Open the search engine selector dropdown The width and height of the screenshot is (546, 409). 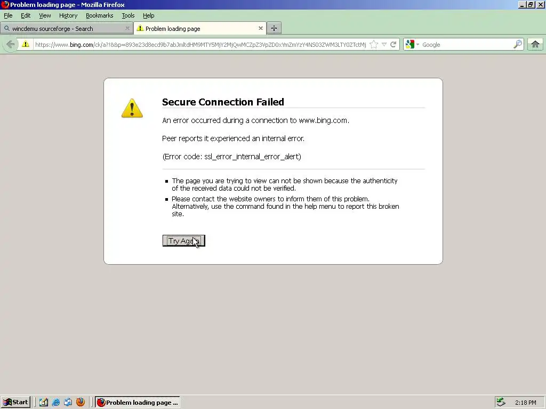(412, 45)
